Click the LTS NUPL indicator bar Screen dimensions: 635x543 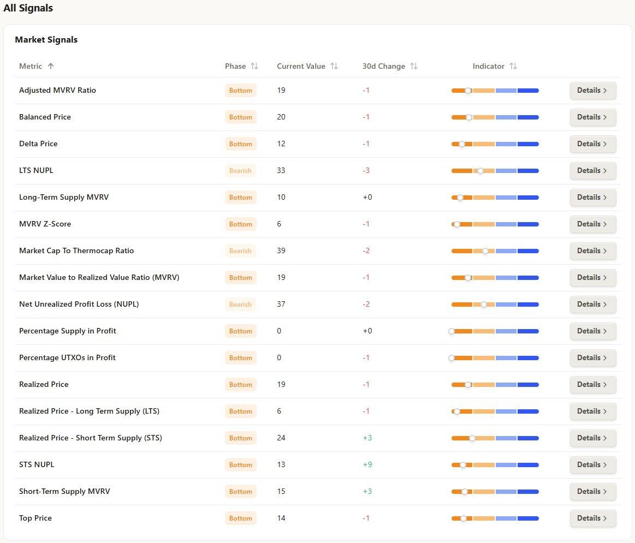pos(495,171)
